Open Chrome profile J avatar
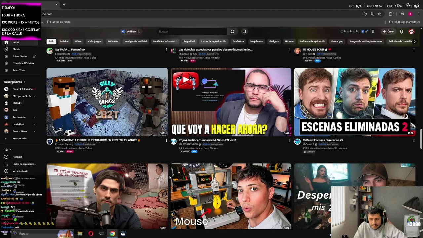This screenshot has width=423, height=238. click(410, 14)
